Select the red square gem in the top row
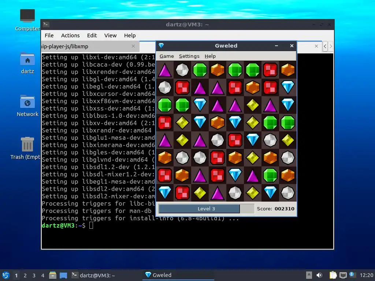 (x=270, y=70)
